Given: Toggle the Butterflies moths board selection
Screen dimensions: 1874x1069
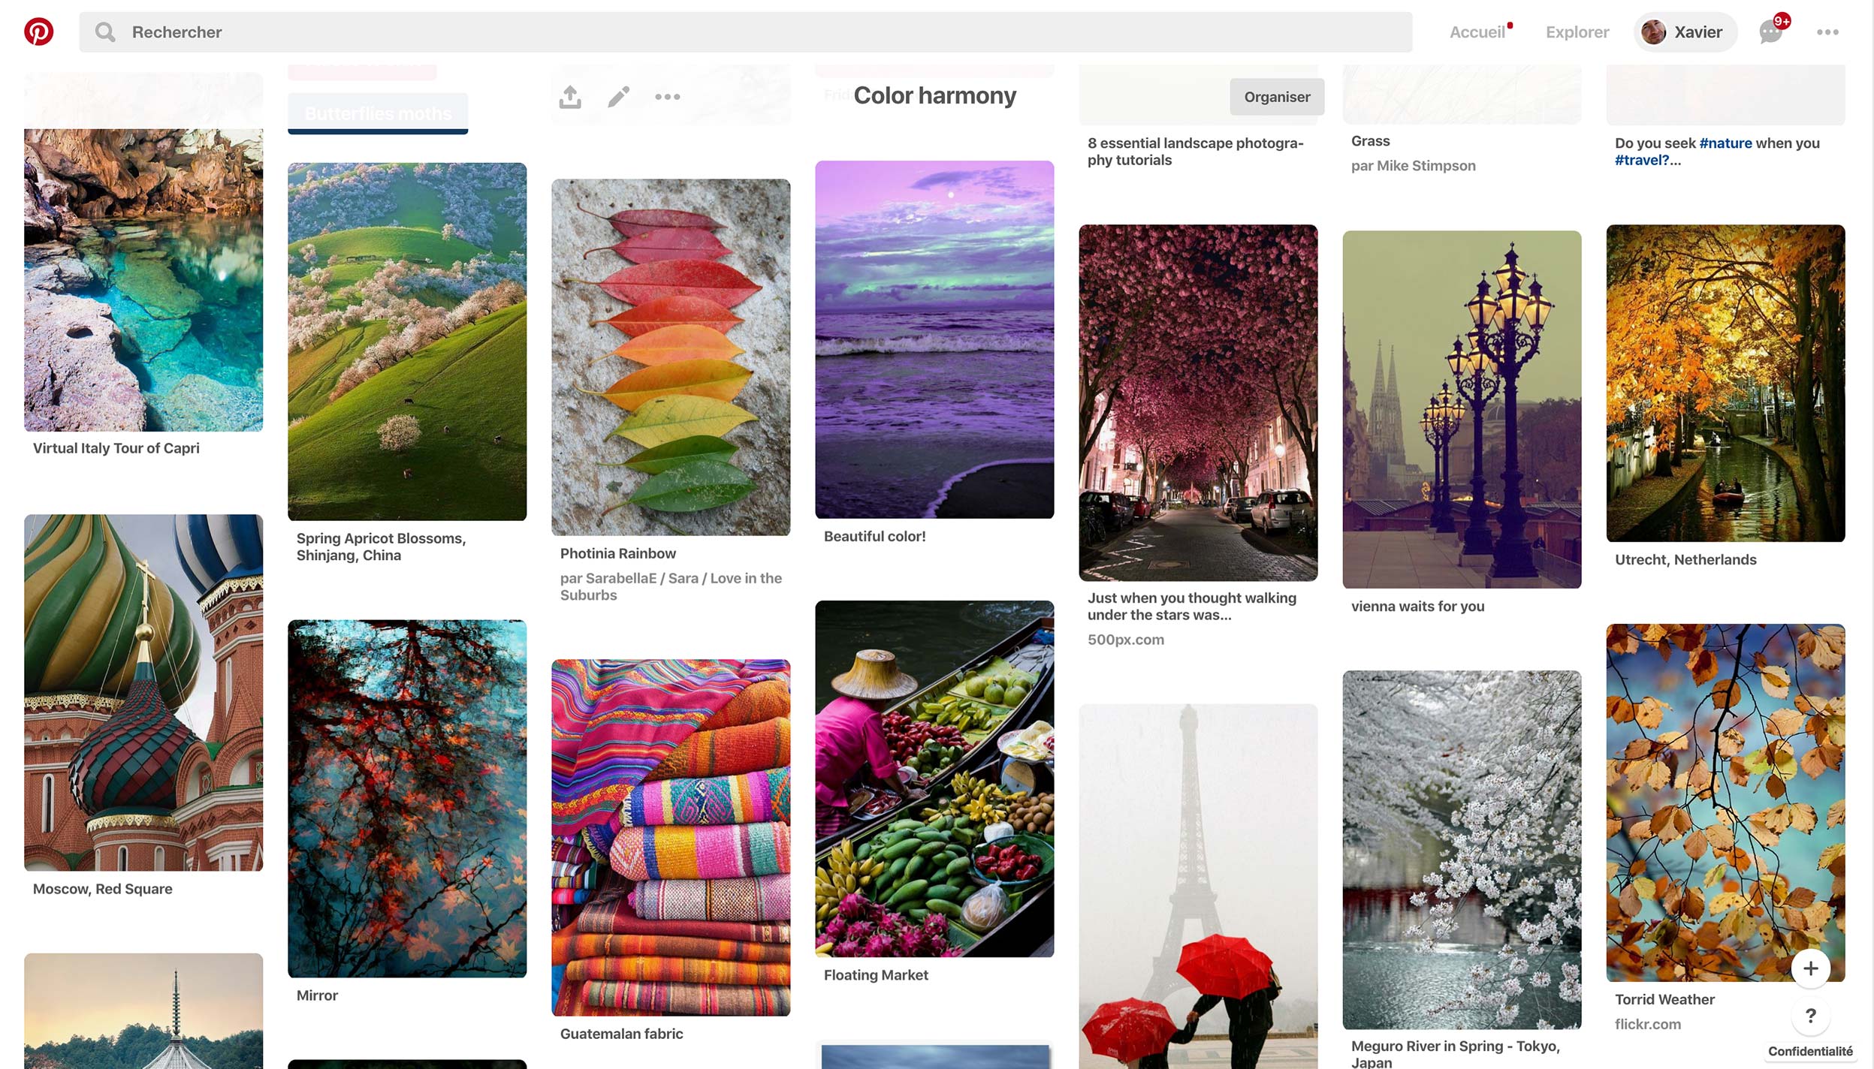Looking at the screenshot, I should pyautogui.click(x=377, y=113).
